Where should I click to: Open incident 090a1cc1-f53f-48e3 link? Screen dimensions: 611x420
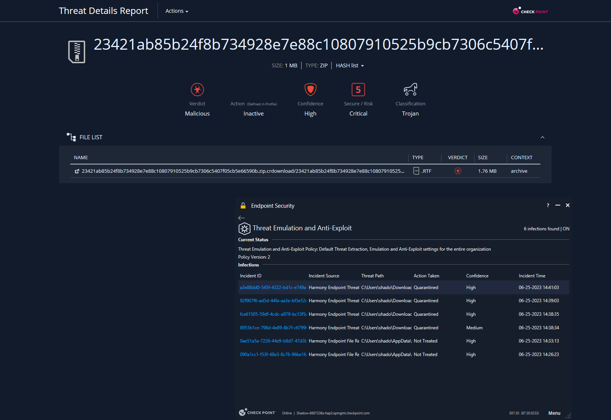pos(273,355)
